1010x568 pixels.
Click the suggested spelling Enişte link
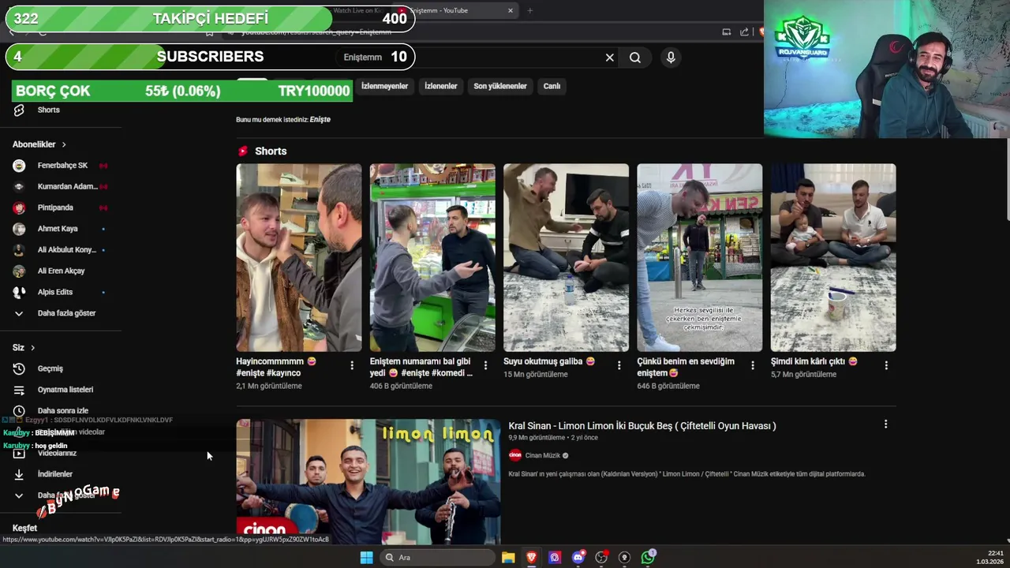click(x=320, y=119)
